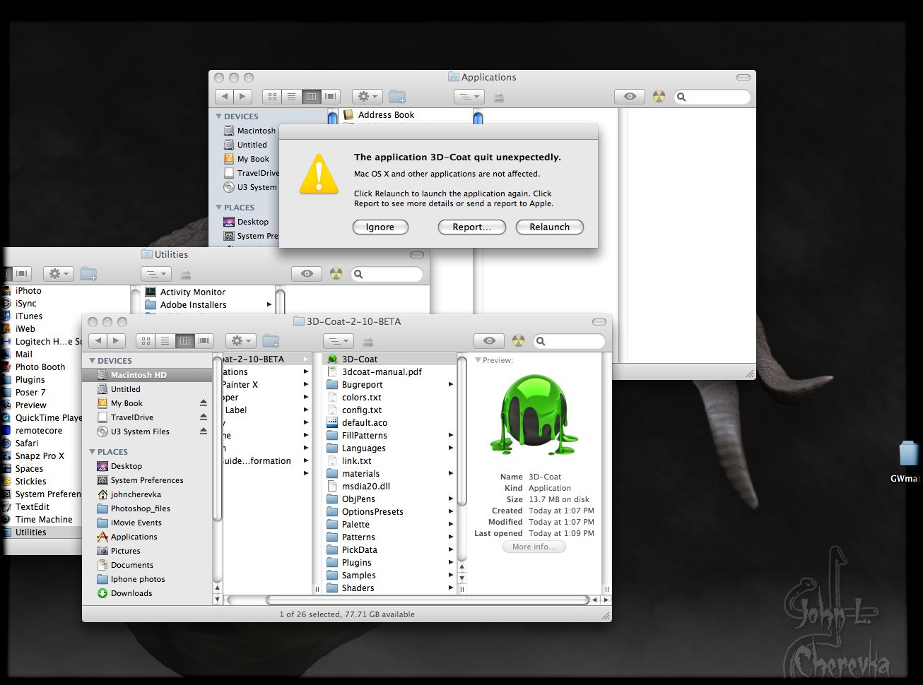This screenshot has height=685, width=923.
Task: Open Applications in 3D-Coat-2-10-BETA sidebar
Action: (x=147, y=537)
